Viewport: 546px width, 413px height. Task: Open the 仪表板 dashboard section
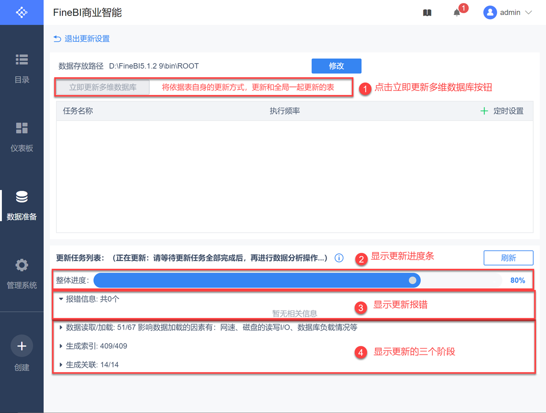click(22, 137)
